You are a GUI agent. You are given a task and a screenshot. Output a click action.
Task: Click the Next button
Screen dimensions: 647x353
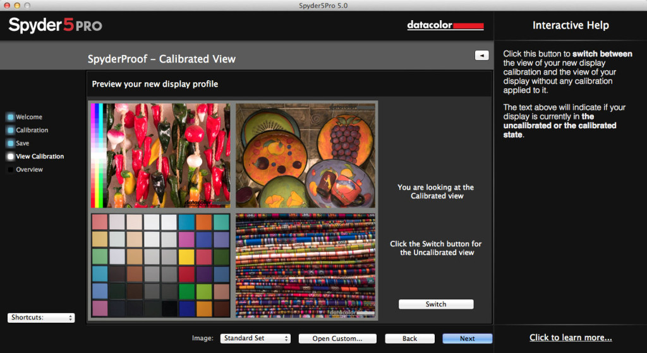[x=468, y=338]
